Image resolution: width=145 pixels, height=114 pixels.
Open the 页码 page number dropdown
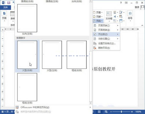98,21
